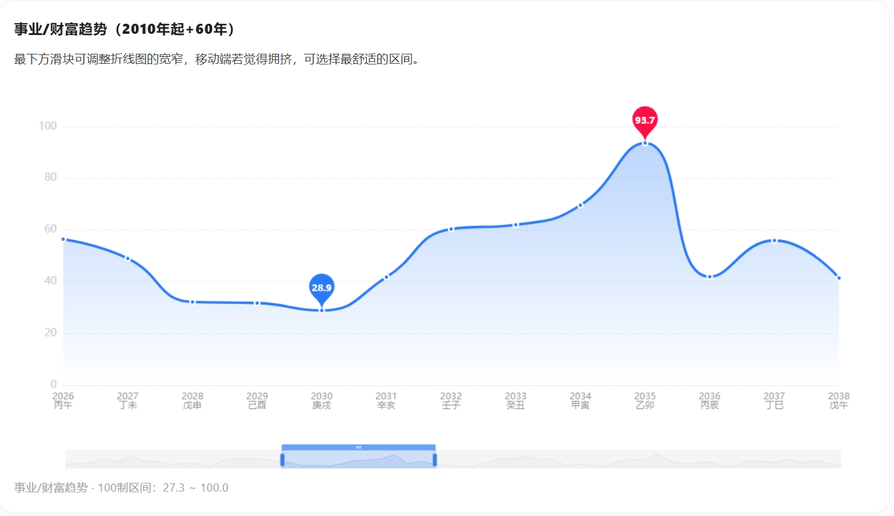The height and width of the screenshot is (516, 894).
Task: Click the dotted grip in the slider window
Action: point(358,448)
